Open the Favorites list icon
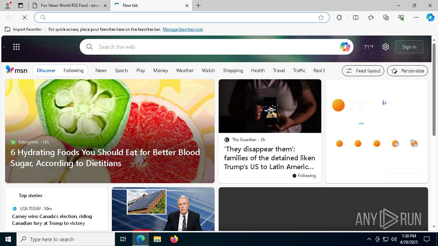438x246 pixels. (371, 17)
